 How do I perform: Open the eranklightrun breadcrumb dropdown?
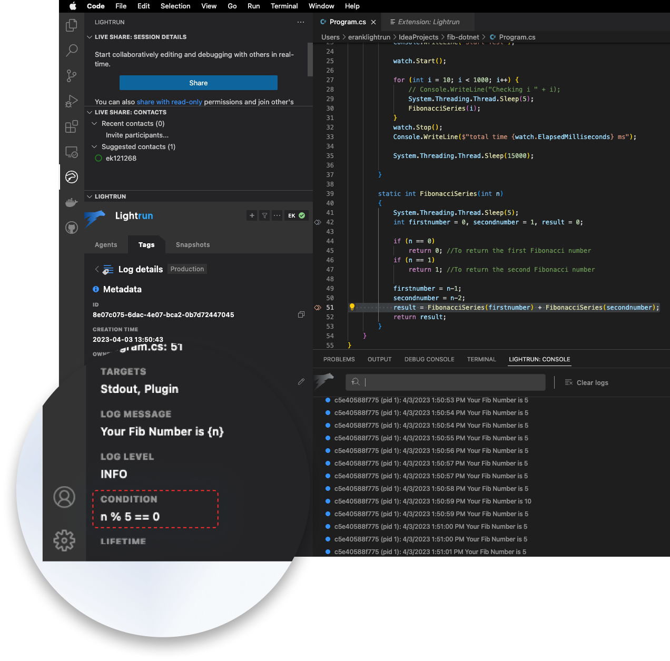coord(369,37)
